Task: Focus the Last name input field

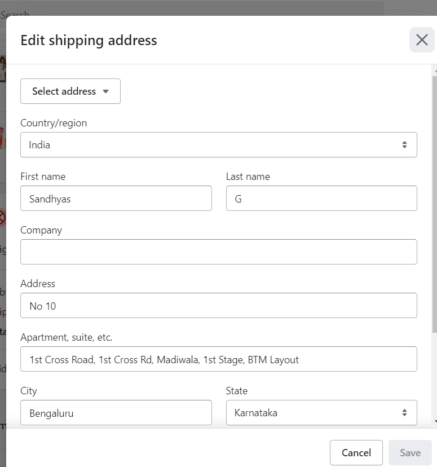Action: (x=321, y=199)
